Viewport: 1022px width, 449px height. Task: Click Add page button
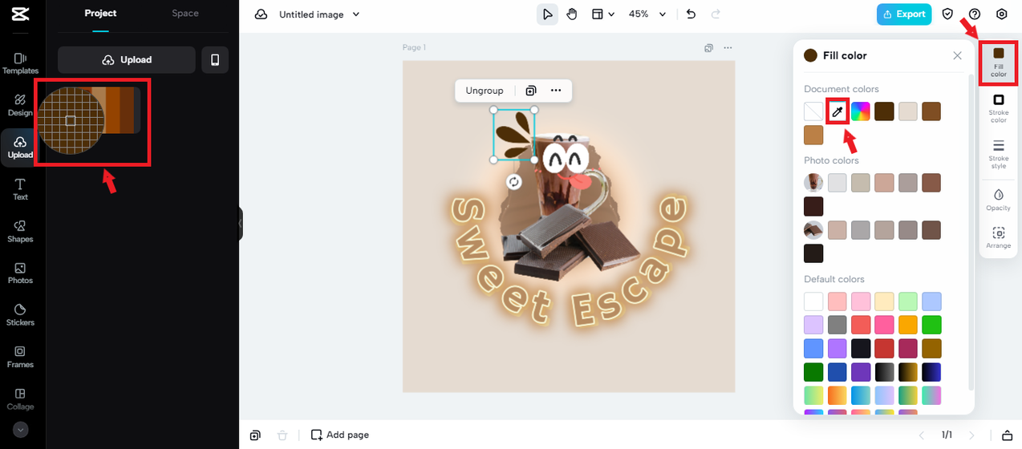point(341,435)
